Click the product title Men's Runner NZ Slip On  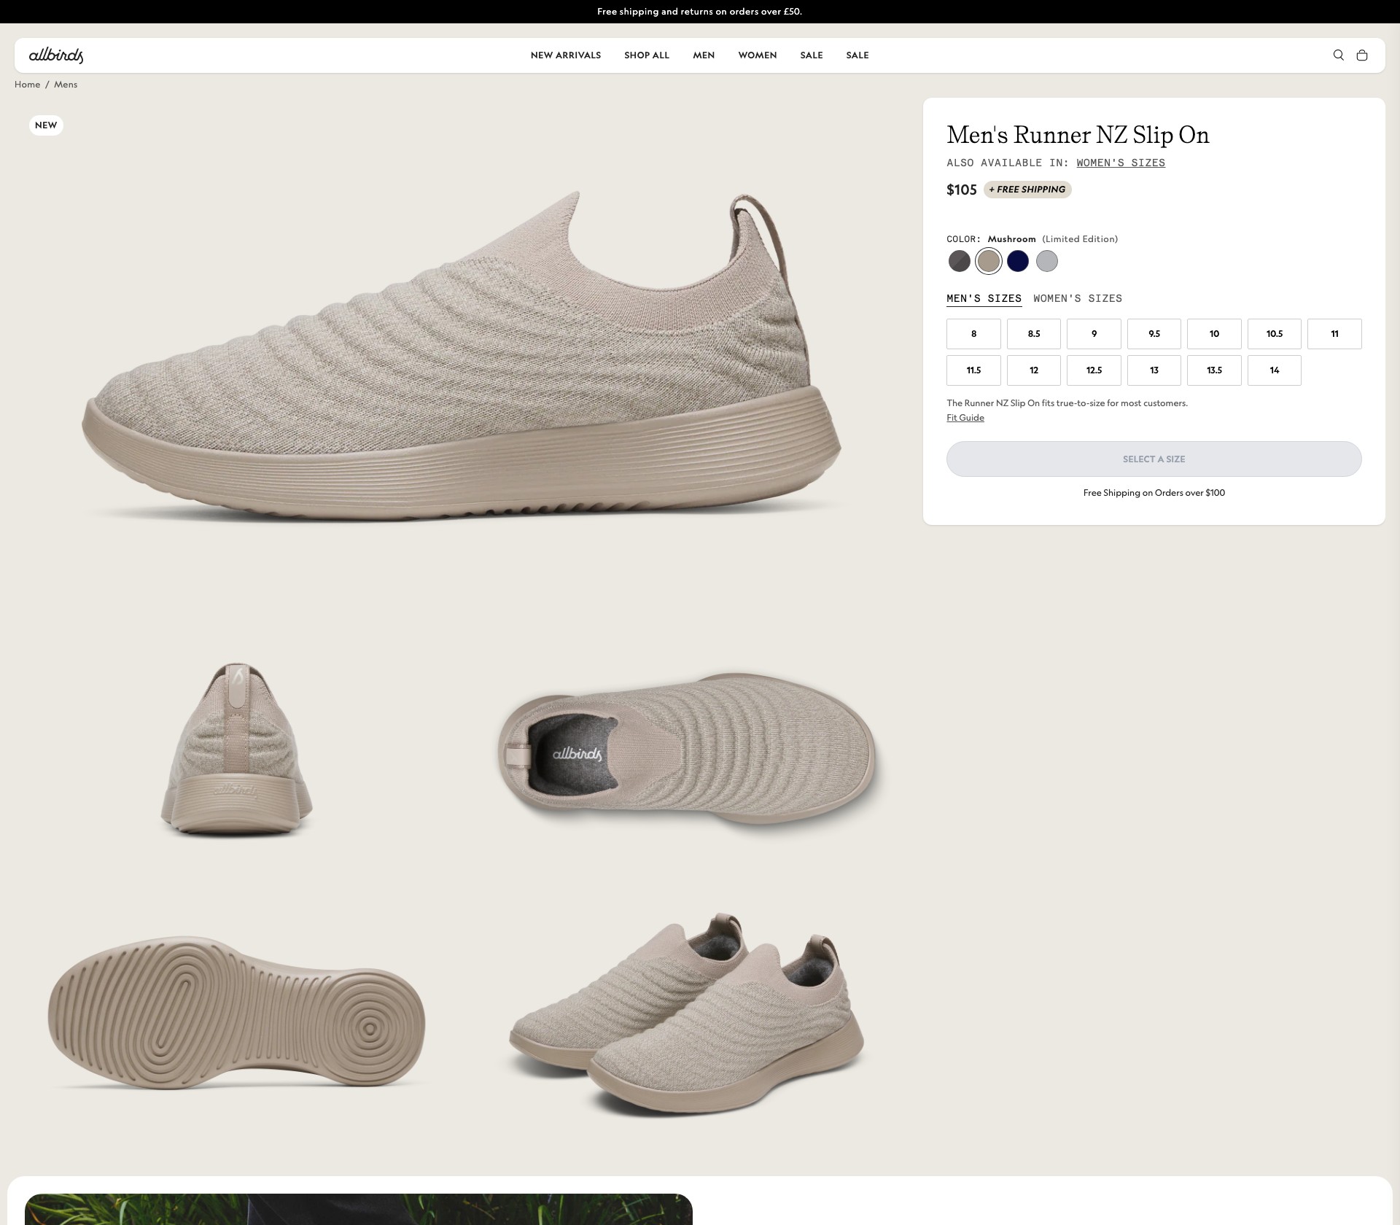[1078, 135]
